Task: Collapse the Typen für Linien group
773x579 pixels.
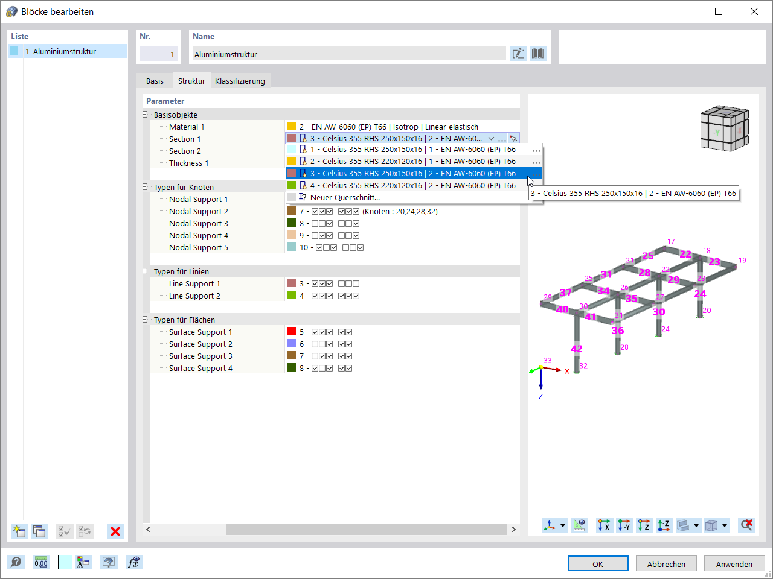Action: (145, 271)
